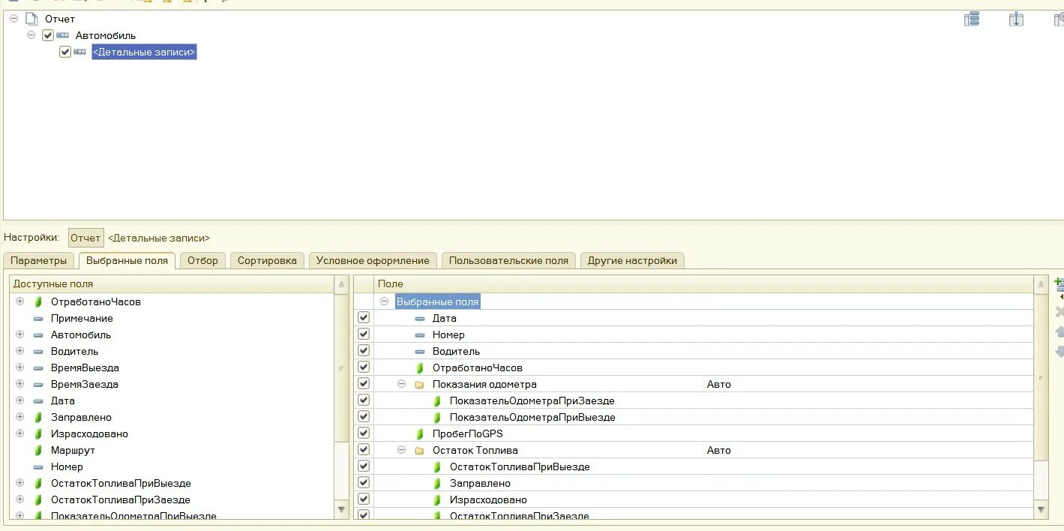Toggle the <Детальные записи> checkbox
The image size is (1064, 531).
[x=65, y=52]
